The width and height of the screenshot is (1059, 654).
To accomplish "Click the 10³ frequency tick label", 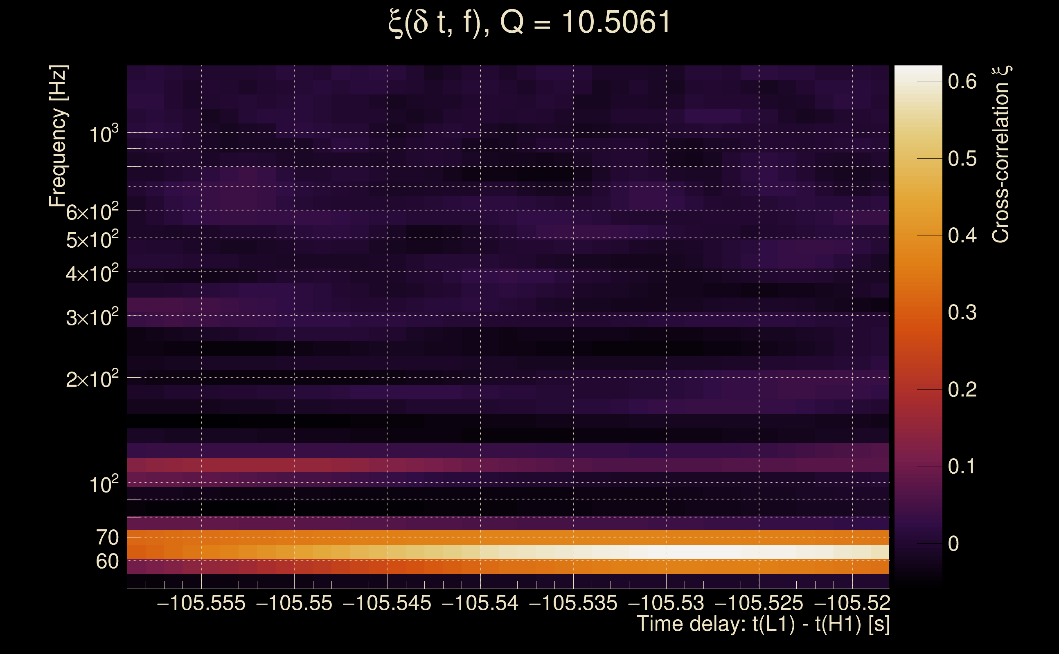I will [x=104, y=134].
